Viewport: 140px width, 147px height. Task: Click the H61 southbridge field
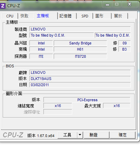click(80, 49)
